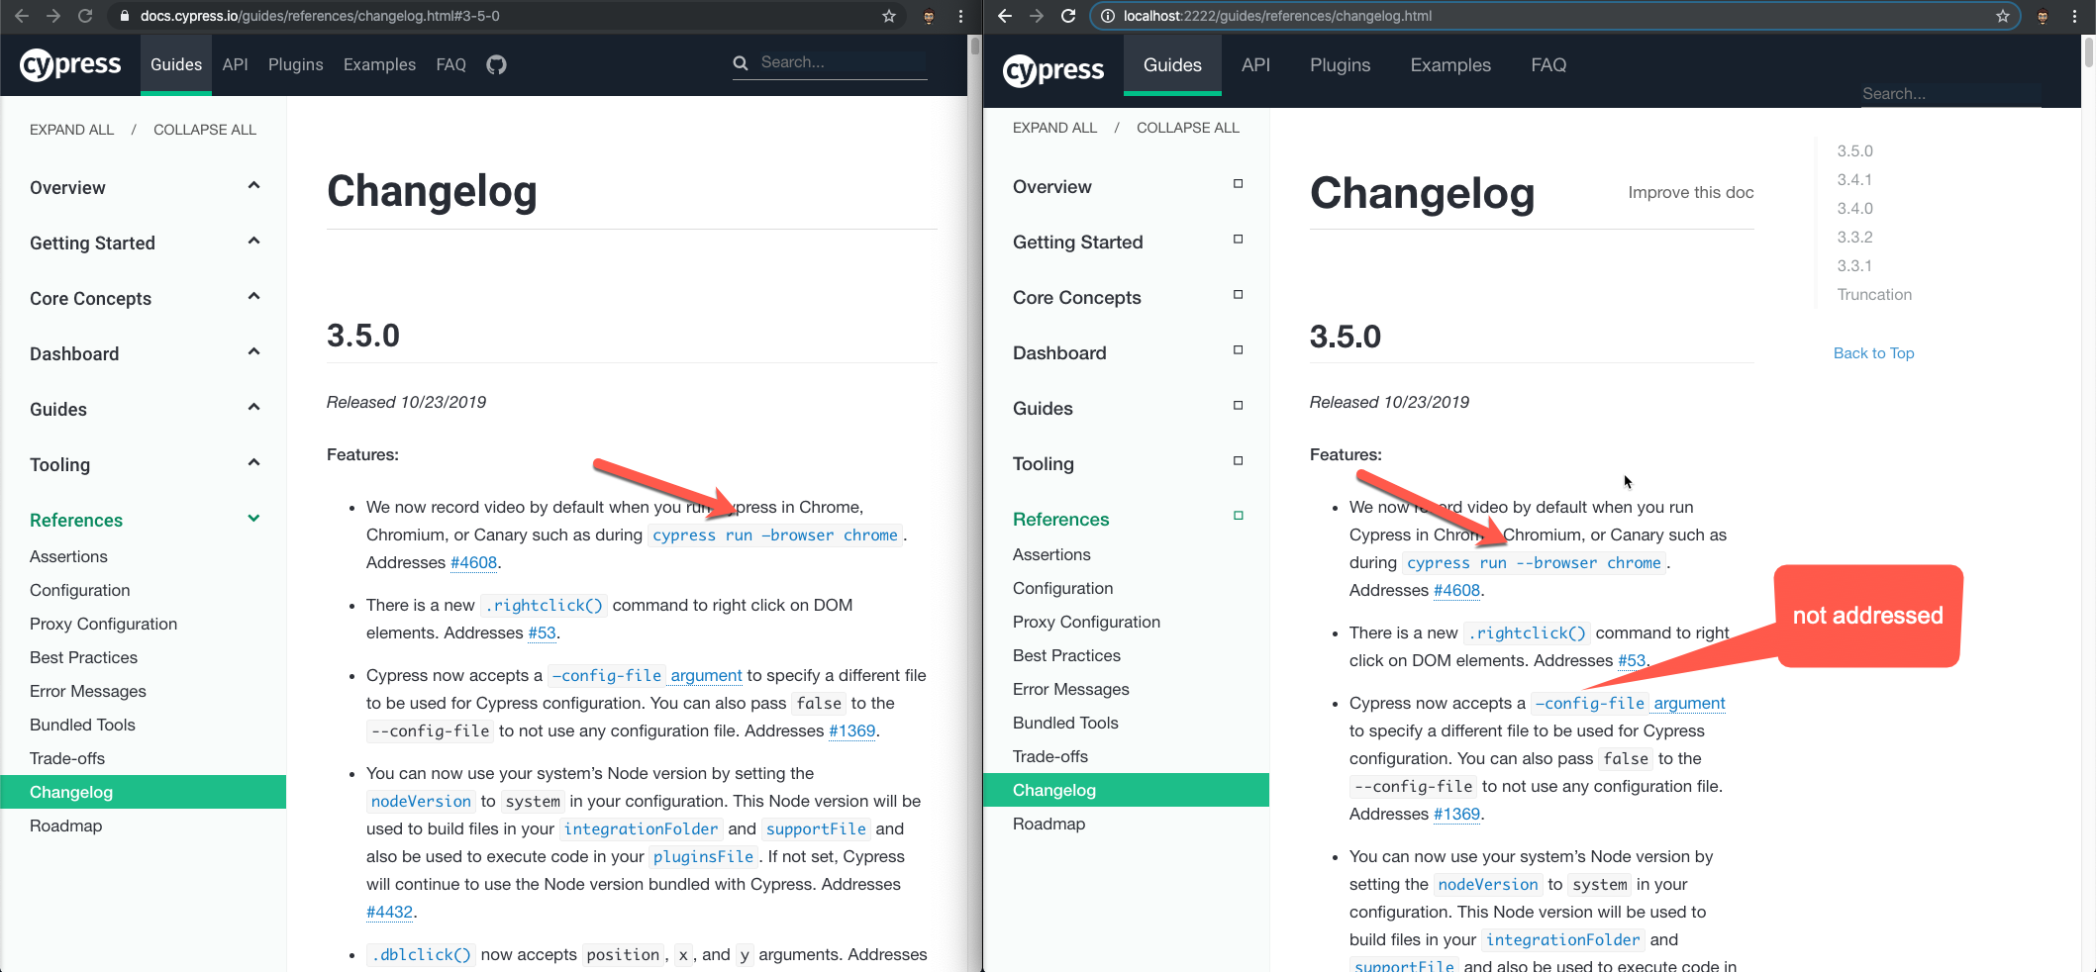The height and width of the screenshot is (972, 2096).
Task: Collapse Overview section in left sidebar
Action: click(x=253, y=186)
